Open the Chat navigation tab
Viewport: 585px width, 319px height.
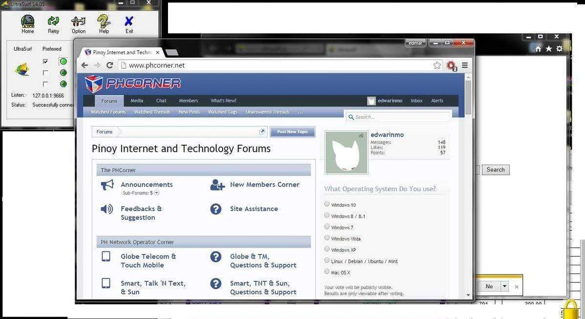point(161,101)
